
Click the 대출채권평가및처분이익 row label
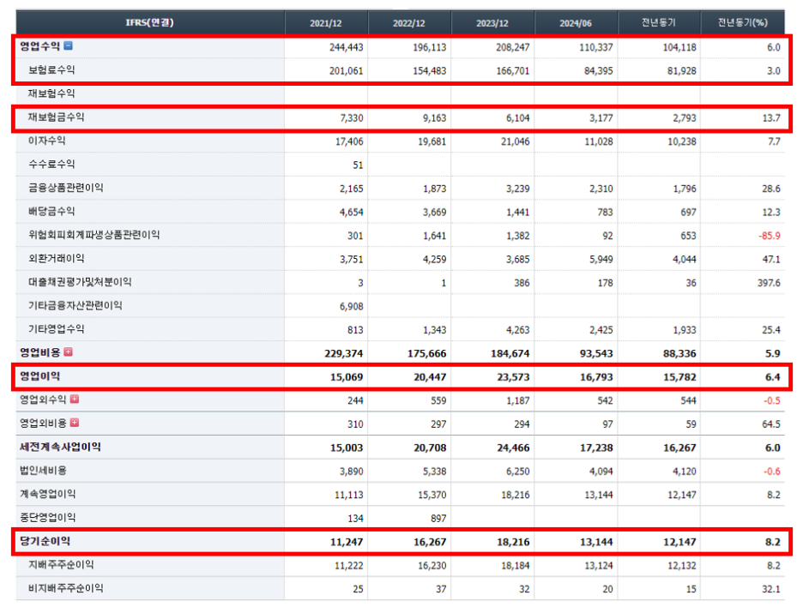point(80,281)
